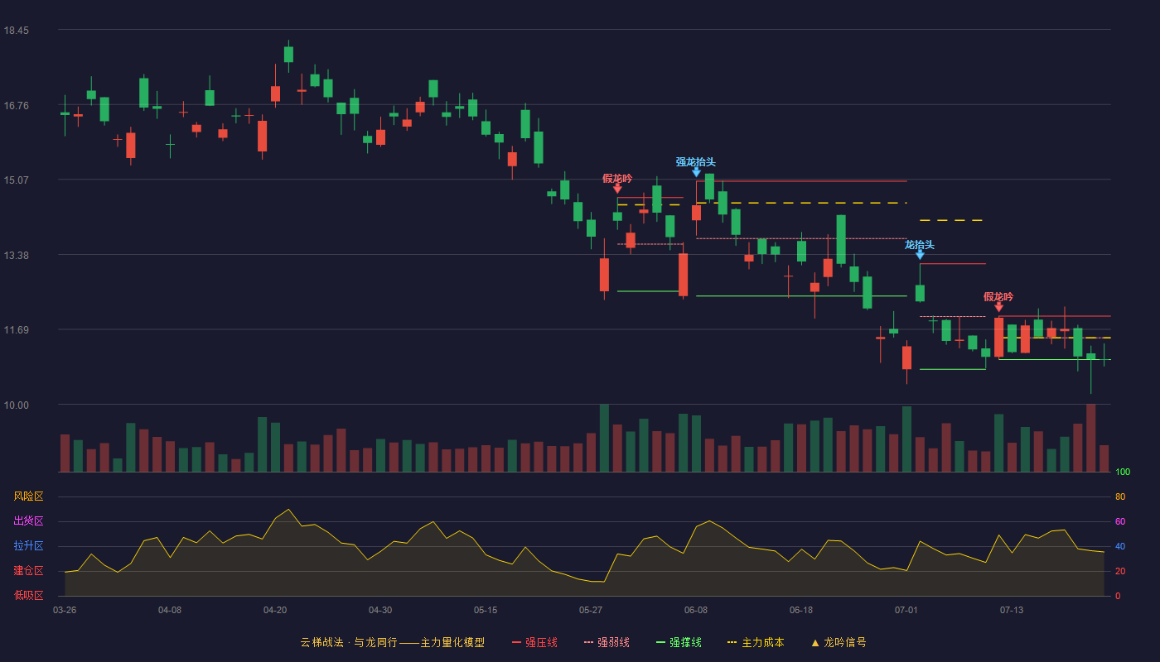Click the 云梯战法 · 与龙同行 title text

349,642
